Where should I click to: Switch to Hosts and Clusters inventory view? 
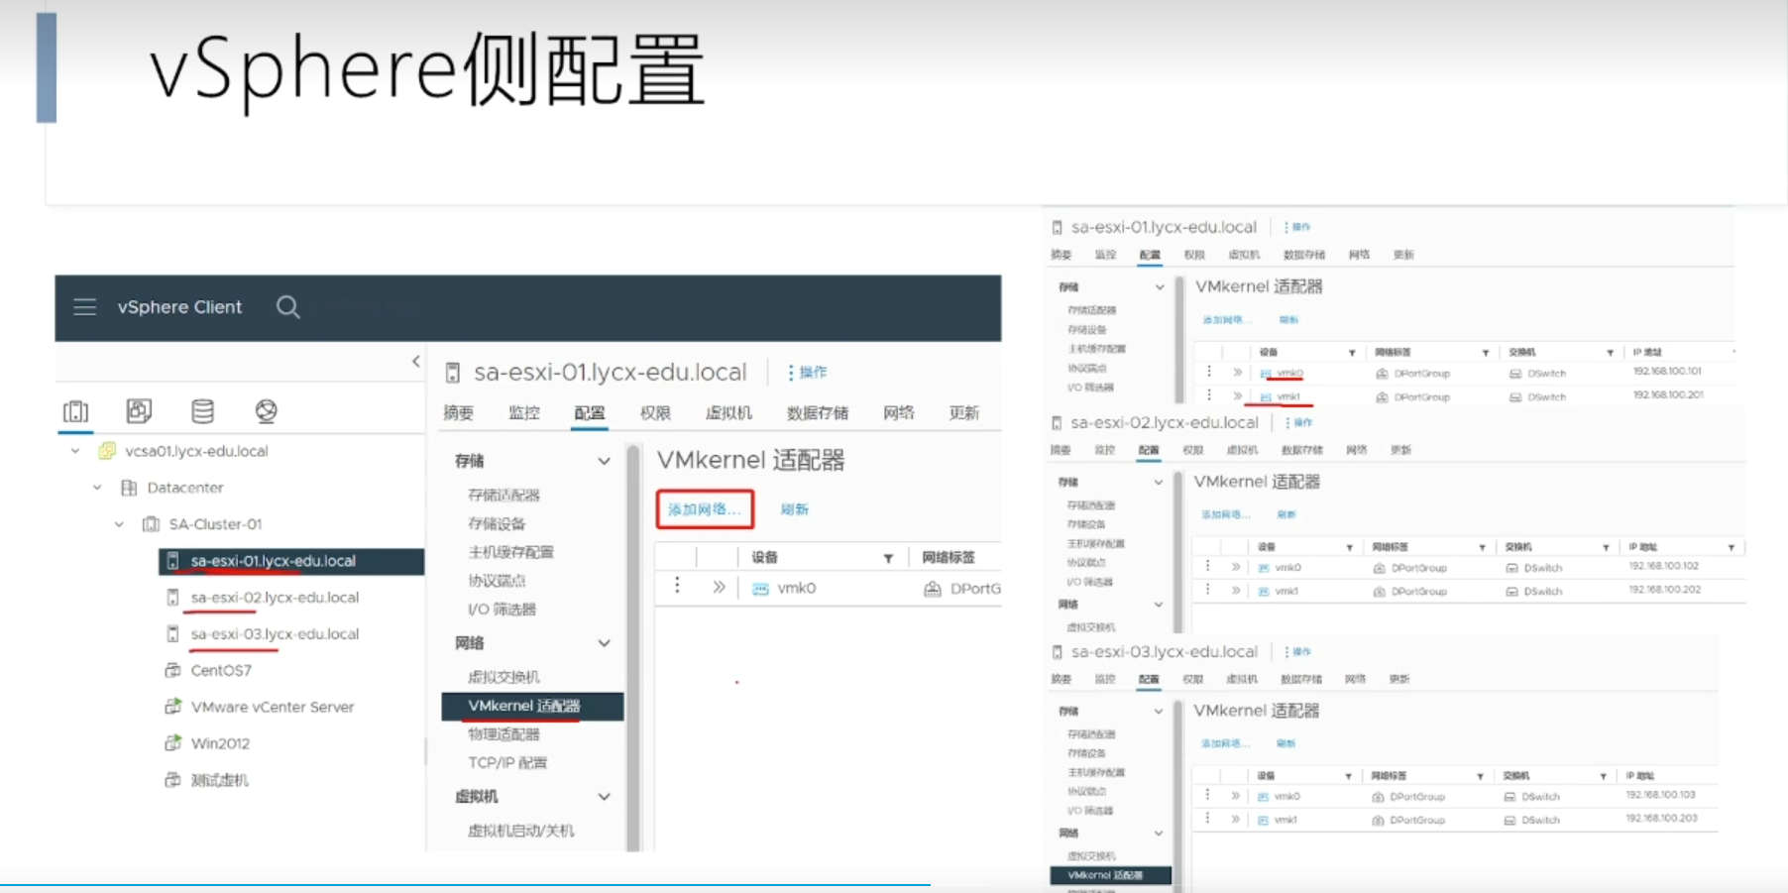(x=76, y=410)
